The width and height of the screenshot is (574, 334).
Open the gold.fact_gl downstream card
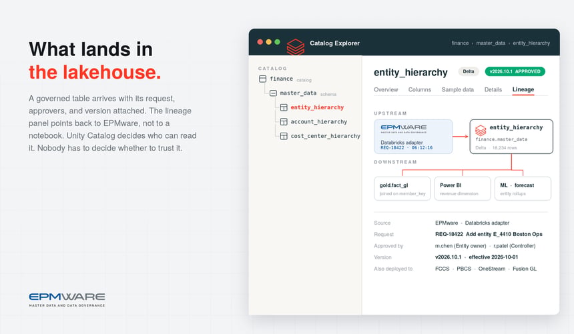(402, 189)
